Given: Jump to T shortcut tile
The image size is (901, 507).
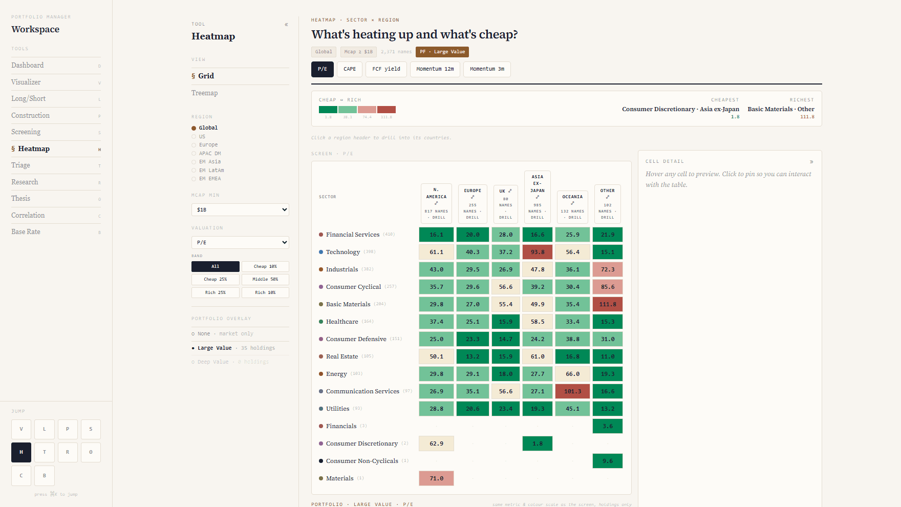Looking at the screenshot, I should tap(45, 452).
